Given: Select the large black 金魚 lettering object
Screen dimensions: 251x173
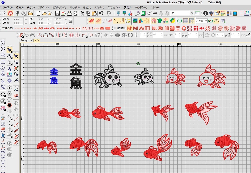Looking at the screenshot, I should coord(76,76).
